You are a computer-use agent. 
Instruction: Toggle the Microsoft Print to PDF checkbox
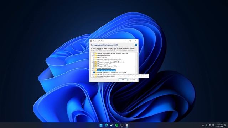point(94,64)
